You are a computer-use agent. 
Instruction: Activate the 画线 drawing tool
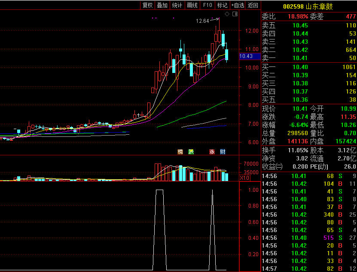coord(192,5)
